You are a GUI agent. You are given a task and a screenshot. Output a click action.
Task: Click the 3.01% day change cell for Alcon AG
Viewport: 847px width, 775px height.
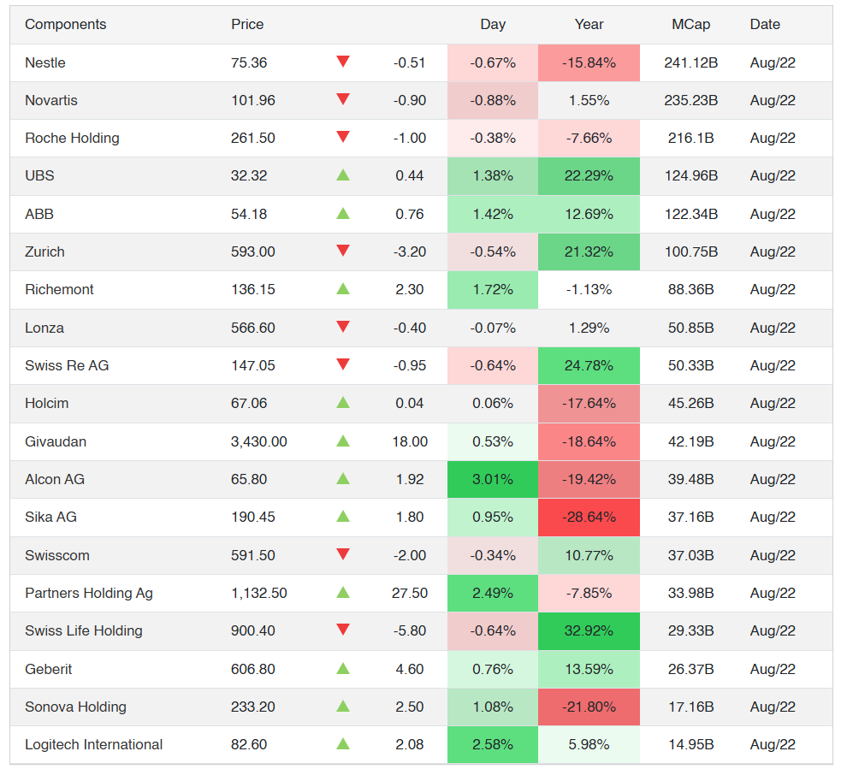[493, 480]
